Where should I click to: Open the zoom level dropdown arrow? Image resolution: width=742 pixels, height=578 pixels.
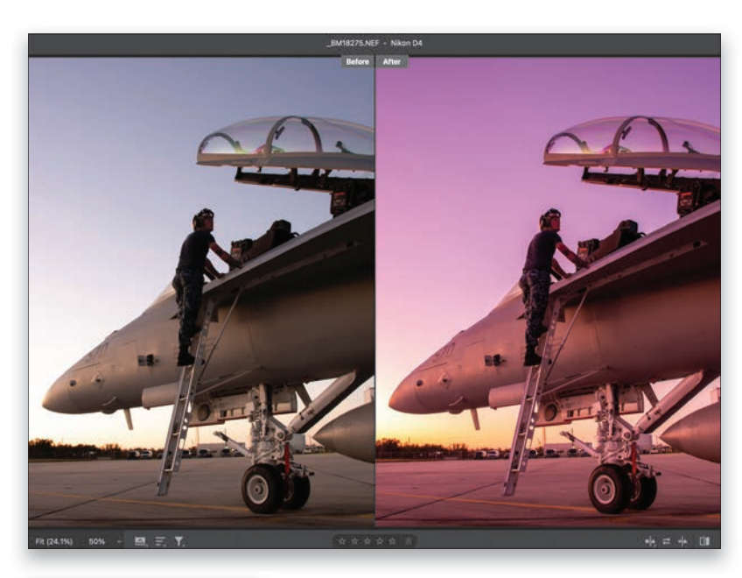tap(120, 542)
